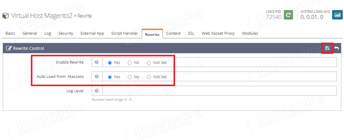Screen dimensions: 344x140
Task: Choose No for Auto Load from .htaccess
Action: click(x=130, y=77)
